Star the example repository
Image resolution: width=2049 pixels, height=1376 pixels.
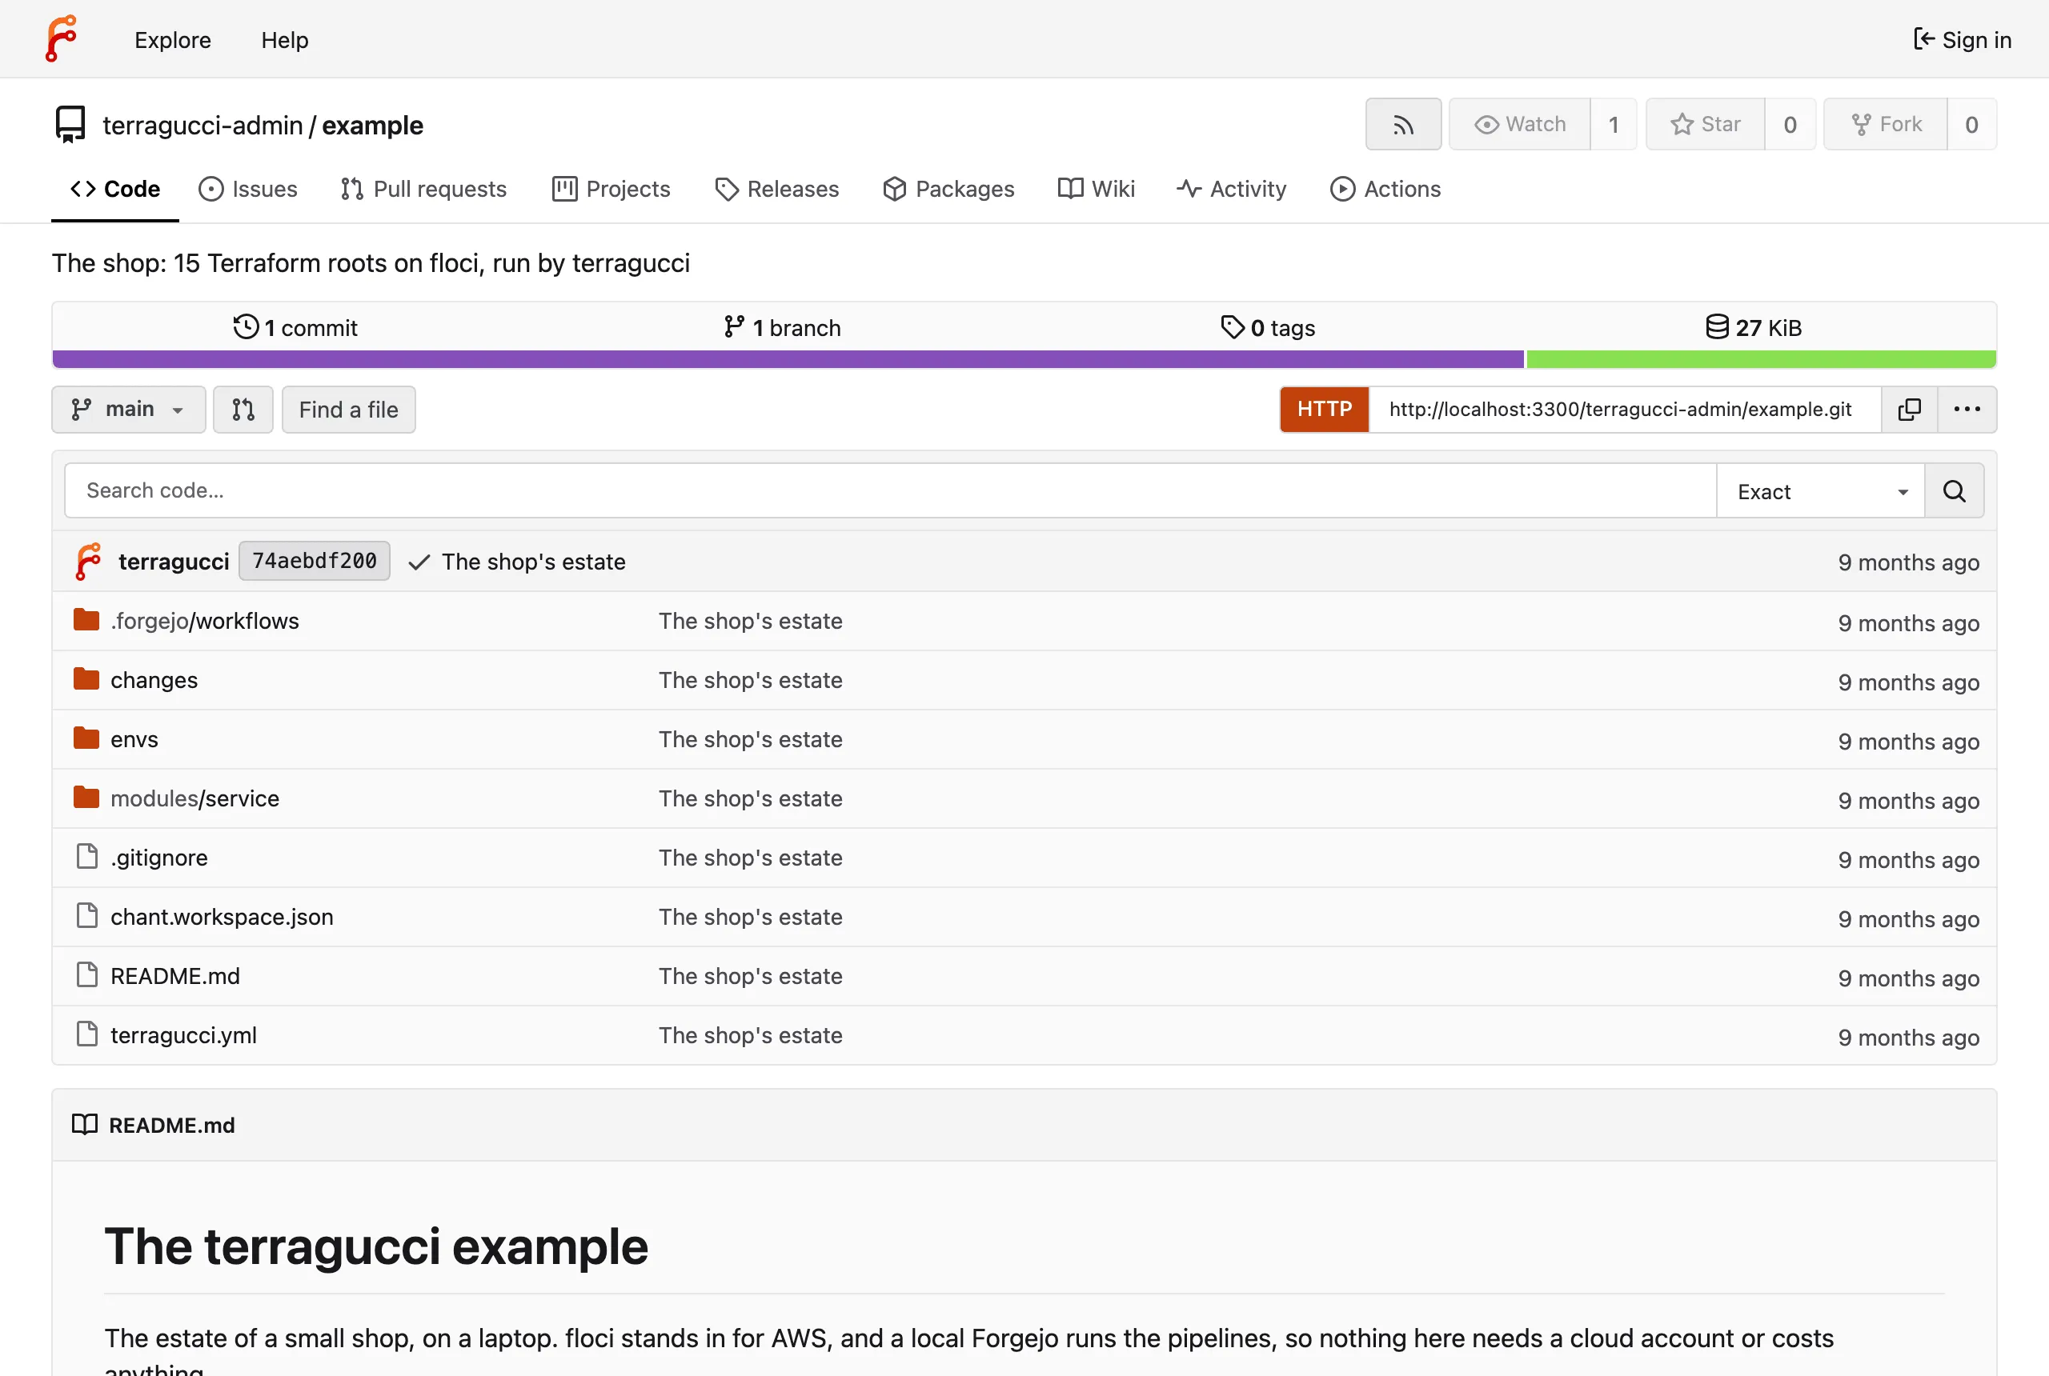point(1705,125)
